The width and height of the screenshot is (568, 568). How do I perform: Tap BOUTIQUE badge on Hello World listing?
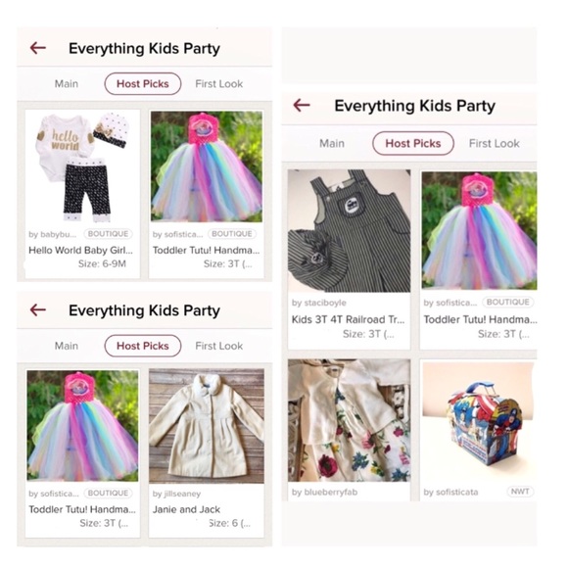tap(108, 234)
